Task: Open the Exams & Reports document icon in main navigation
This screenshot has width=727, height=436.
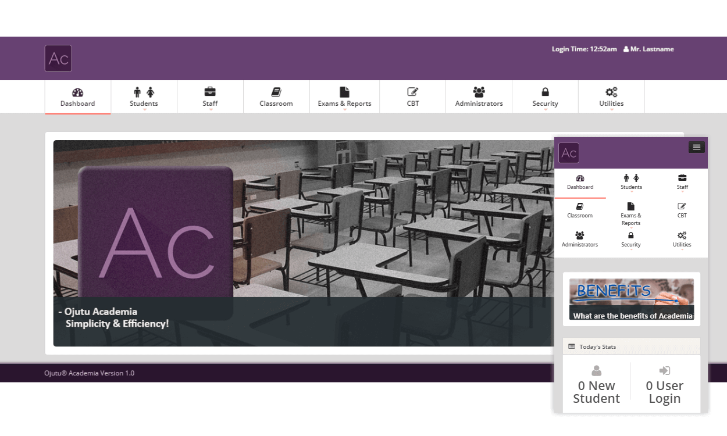Action: 344,92
